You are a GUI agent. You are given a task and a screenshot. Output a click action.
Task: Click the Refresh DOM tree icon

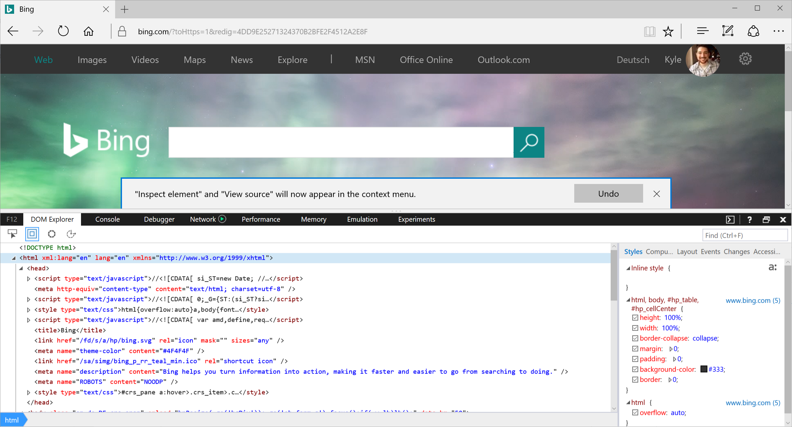(52, 234)
